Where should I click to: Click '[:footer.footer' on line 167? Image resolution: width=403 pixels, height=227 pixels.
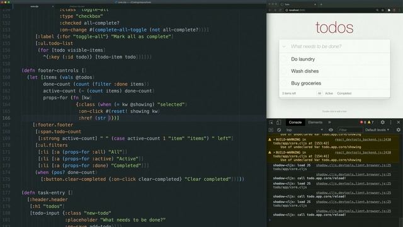tap(53, 125)
